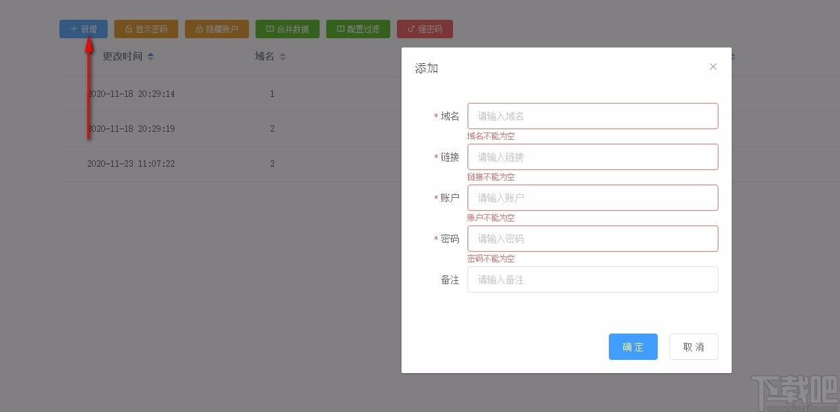This screenshot has width=840, height=412.
Task: Focus the 链接 input field
Action: [592, 157]
